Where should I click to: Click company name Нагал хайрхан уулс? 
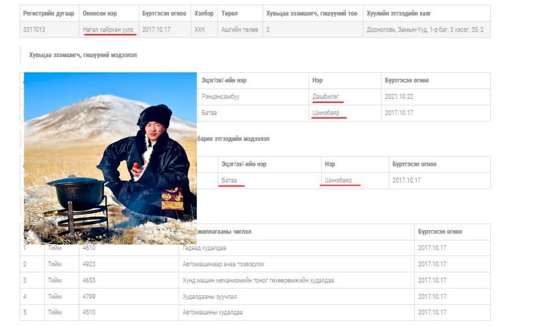tap(108, 30)
